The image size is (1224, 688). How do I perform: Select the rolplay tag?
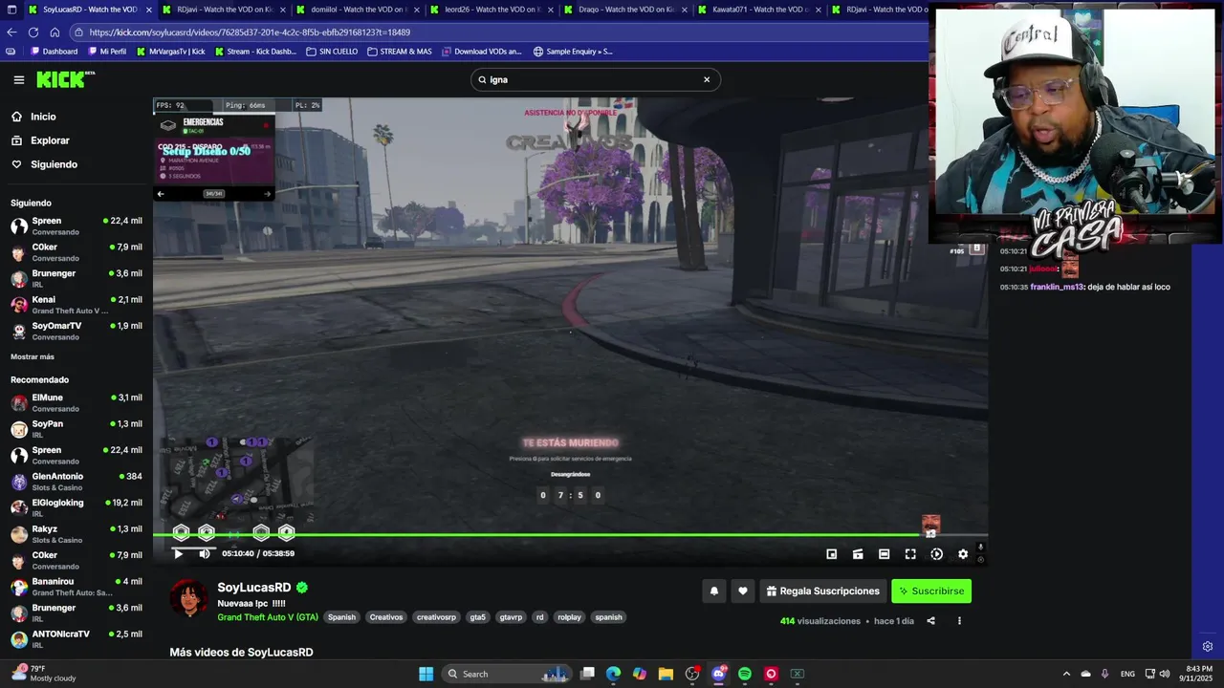[569, 617]
